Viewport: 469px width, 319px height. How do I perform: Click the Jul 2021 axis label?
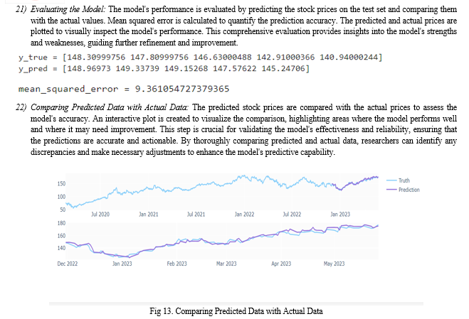coord(196,213)
